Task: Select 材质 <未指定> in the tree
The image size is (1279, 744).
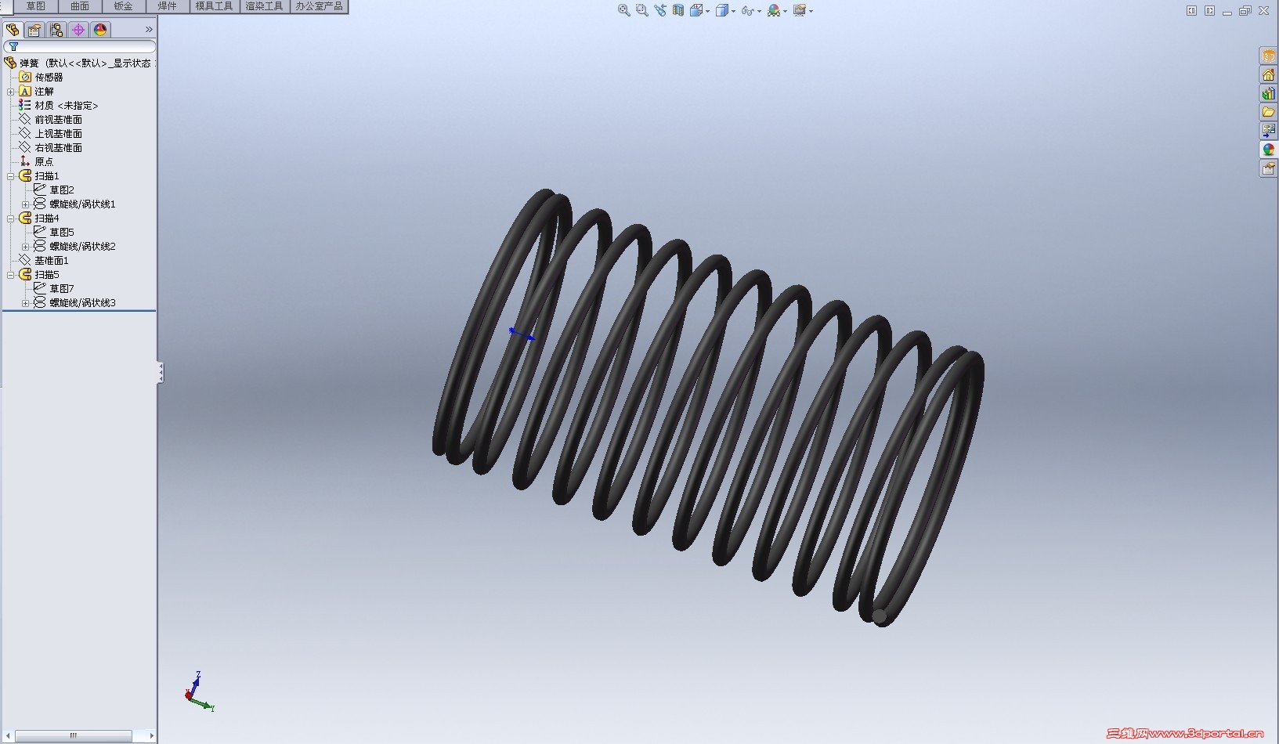Action: pos(67,105)
